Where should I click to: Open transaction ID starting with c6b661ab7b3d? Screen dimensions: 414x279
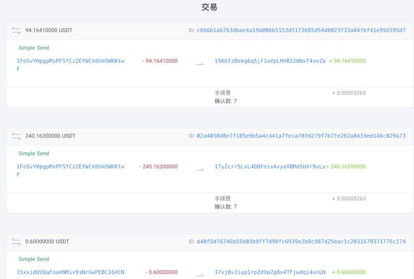pyautogui.click(x=301, y=31)
